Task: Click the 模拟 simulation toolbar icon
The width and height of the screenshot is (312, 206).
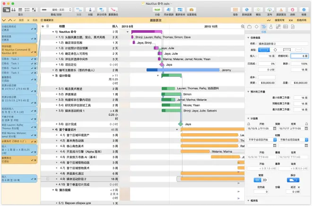Action: (258, 9)
